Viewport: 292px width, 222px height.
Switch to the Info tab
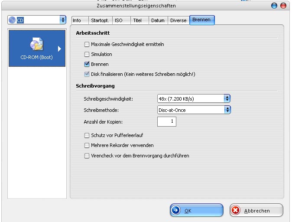click(x=80, y=20)
